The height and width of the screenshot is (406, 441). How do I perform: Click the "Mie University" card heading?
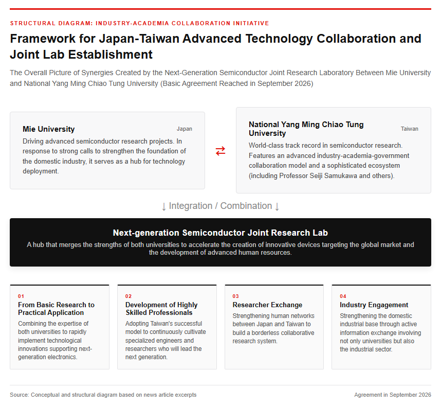[x=49, y=129]
